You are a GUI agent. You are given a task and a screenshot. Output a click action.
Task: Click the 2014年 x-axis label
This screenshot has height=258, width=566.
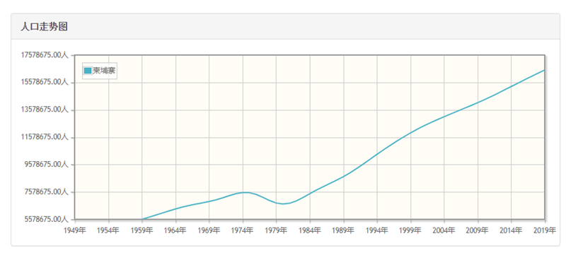[x=511, y=230]
